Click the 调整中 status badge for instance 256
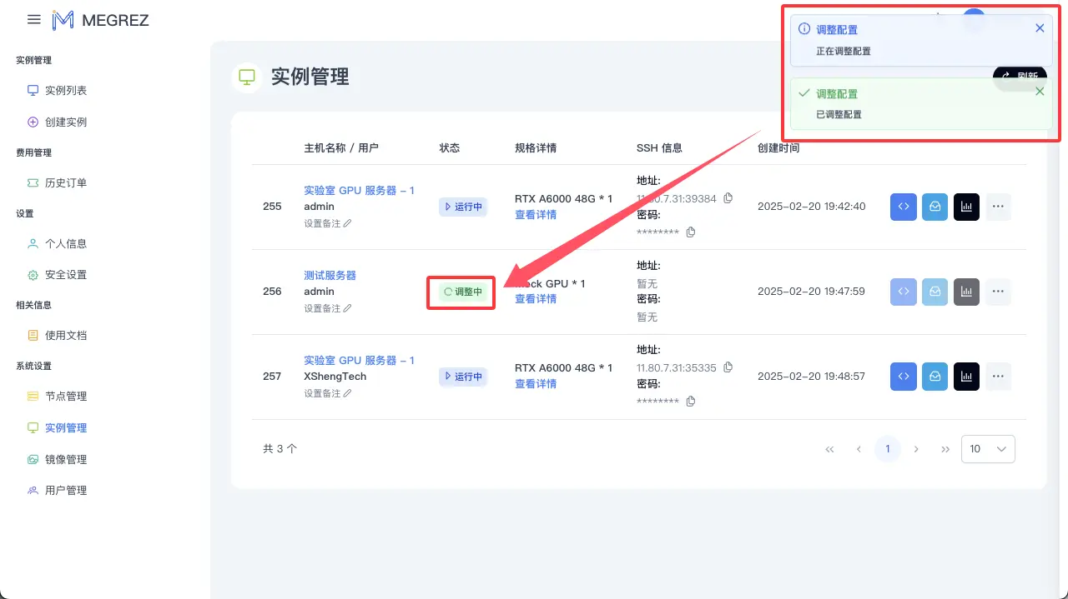The image size is (1068, 599). click(x=461, y=292)
